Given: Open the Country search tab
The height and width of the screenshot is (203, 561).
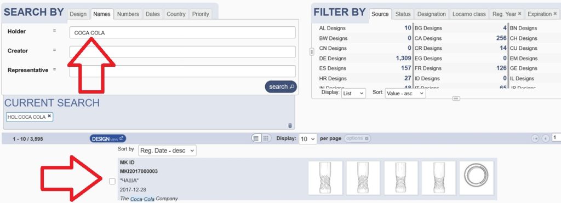Looking at the screenshot, I should pos(176,14).
